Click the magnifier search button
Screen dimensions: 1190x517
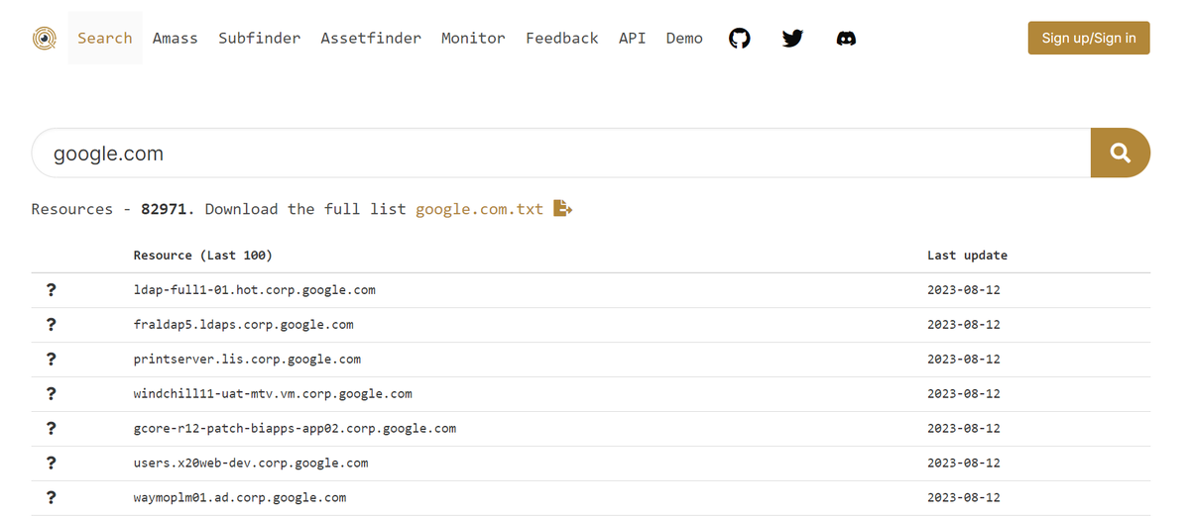(1121, 154)
